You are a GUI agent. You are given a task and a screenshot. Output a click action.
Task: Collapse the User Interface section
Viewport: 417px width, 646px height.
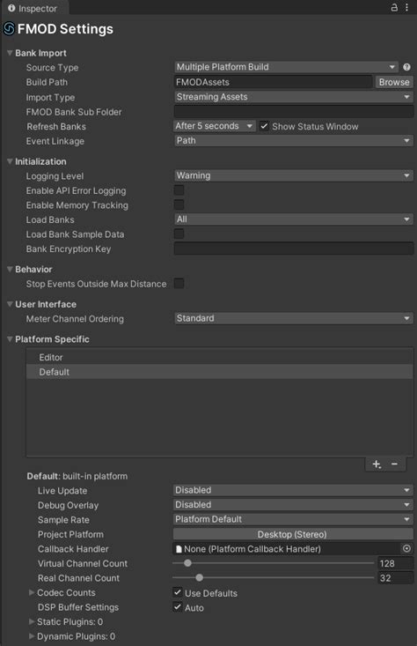10,304
